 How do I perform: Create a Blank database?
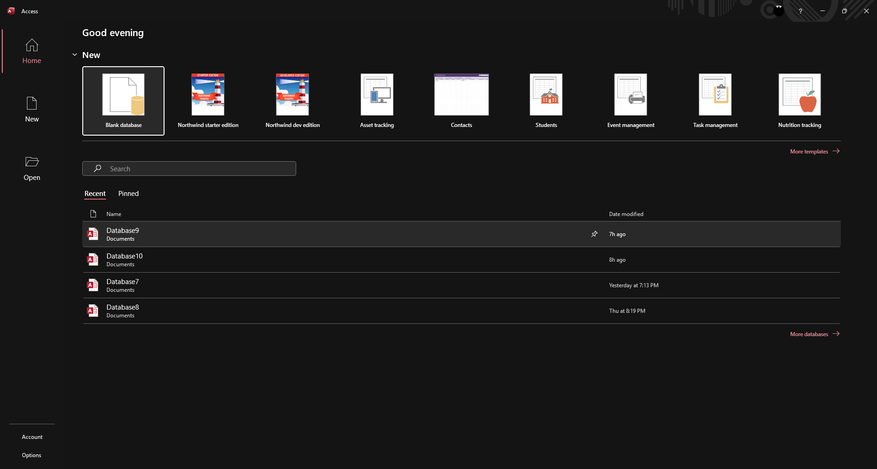pyautogui.click(x=123, y=101)
